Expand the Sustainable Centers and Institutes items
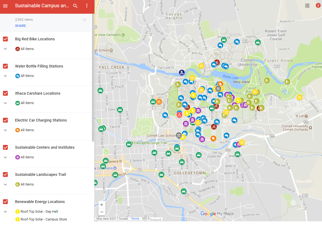The width and height of the screenshot is (322, 228). pyautogui.click(x=5, y=157)
